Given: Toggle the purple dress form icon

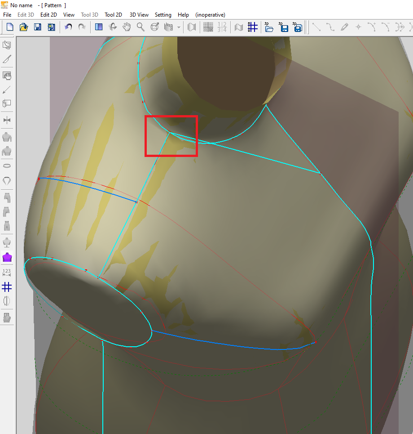Looking at the screenshot, I should pos(7,257).
